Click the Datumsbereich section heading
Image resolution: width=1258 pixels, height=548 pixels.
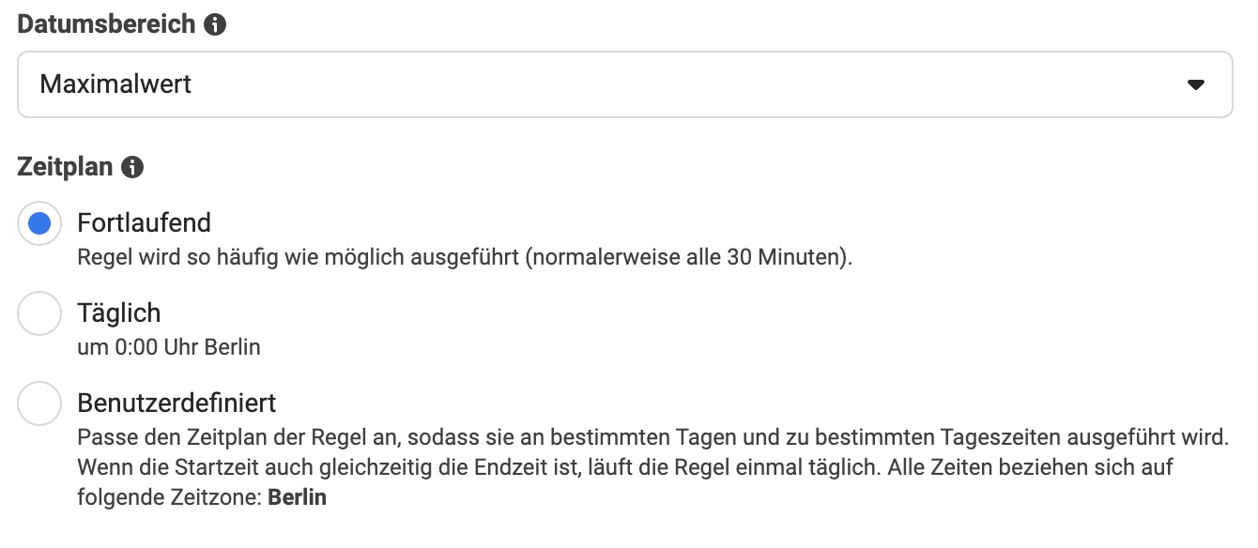pyautogui.click(x=107, y=25)
